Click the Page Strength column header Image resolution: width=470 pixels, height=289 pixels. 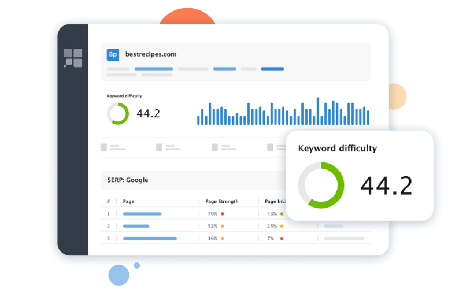point(222,202)
